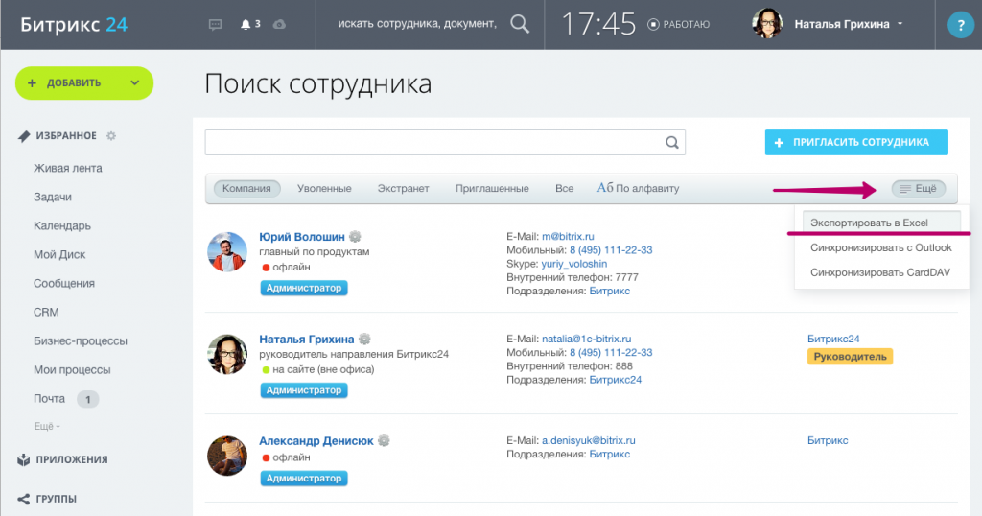Click gear icon next to Избранное

111,135
